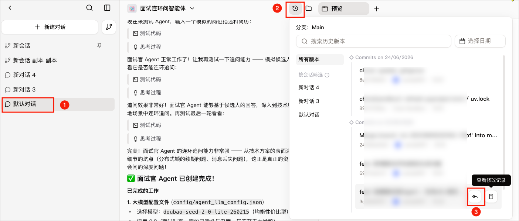The width and height of the screenshot is (519, 221).
Task: Open 新会话 副本 副本 conversation
Action: [35, 60]
